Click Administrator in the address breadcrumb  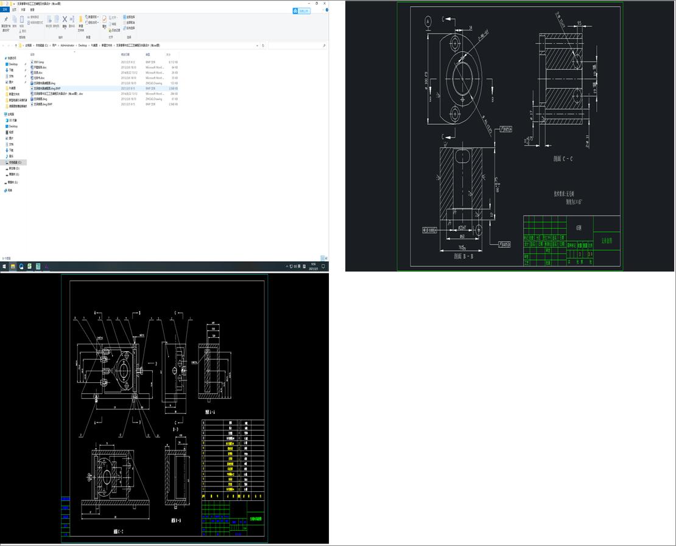click(x=67, y=45)
